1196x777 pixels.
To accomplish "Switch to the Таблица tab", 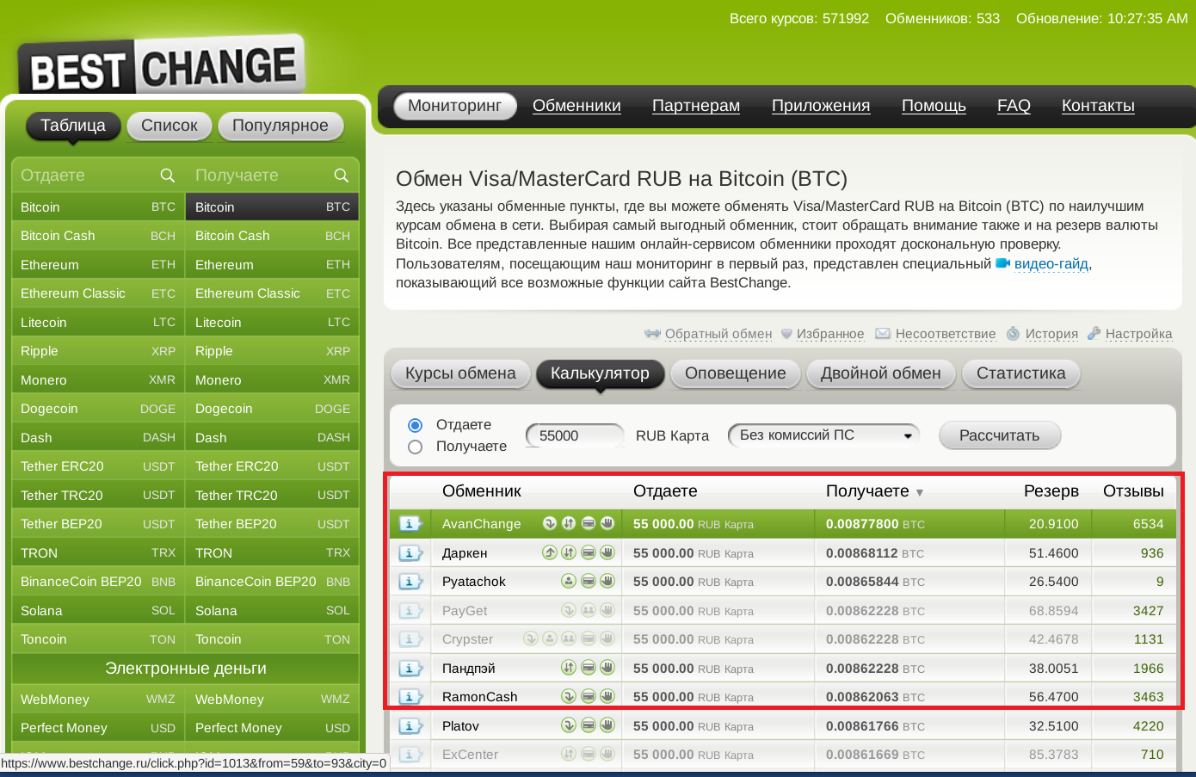I will [x=73, y=126].
